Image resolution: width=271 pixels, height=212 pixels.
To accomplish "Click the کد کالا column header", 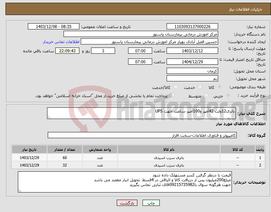I will (x=238, y=149).
